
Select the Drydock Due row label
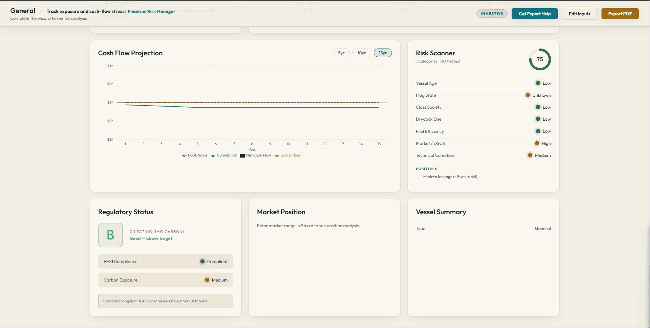tap(428, 119)
